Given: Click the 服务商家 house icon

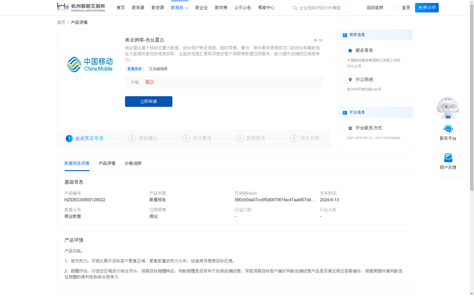Looking at the screenshot, I should [350, 51].
